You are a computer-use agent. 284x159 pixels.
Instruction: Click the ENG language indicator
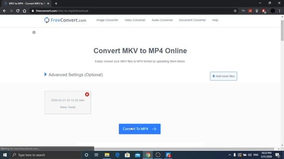pos(256,155)
